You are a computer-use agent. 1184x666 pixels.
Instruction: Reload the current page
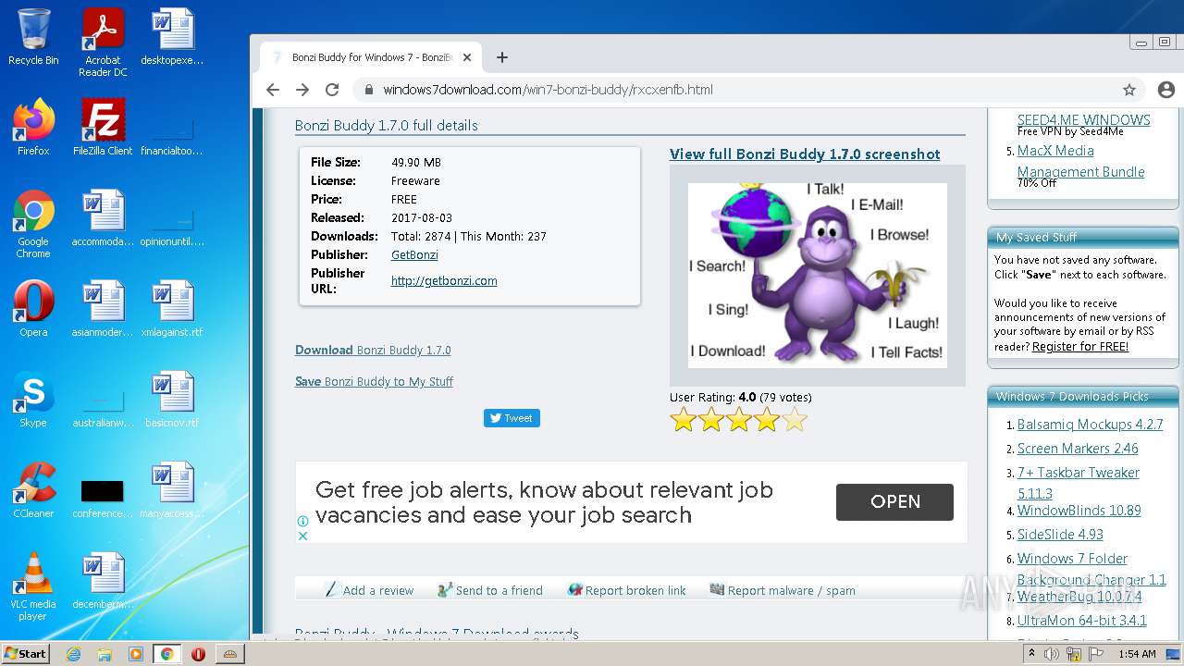coord(332,90)
